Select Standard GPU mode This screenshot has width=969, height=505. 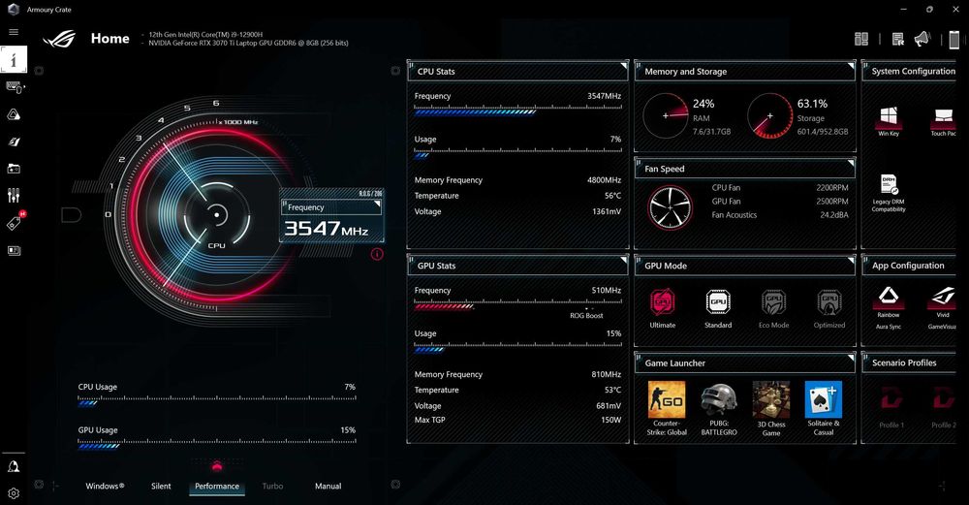point(718,308)
